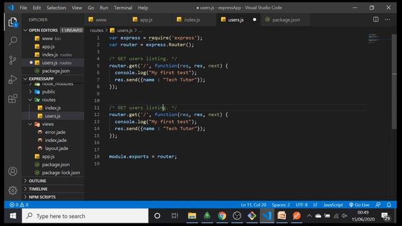Click the VS Code logo in title bar
Screen dimensions: 402x226
(11, 8)
